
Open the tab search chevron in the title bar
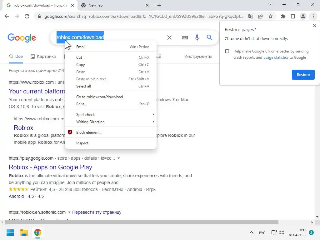pos(270,4)
